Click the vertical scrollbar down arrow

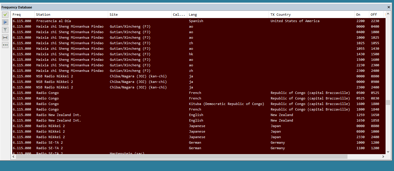(388, 151)
